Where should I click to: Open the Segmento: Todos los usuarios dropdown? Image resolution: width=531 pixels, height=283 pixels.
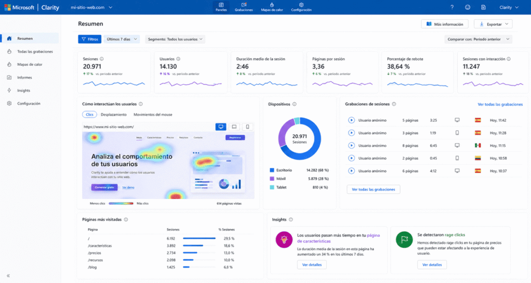175,39
